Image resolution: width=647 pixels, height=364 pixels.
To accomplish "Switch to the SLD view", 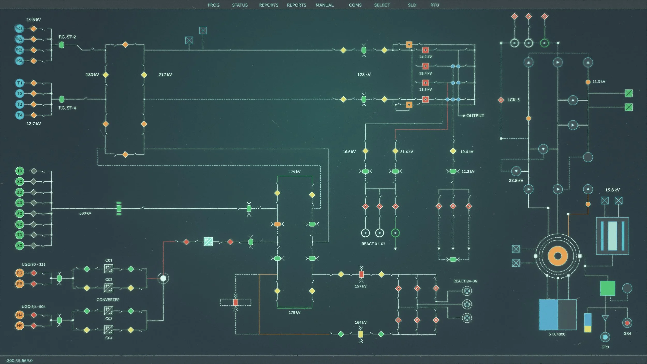I will pos(412,5).
